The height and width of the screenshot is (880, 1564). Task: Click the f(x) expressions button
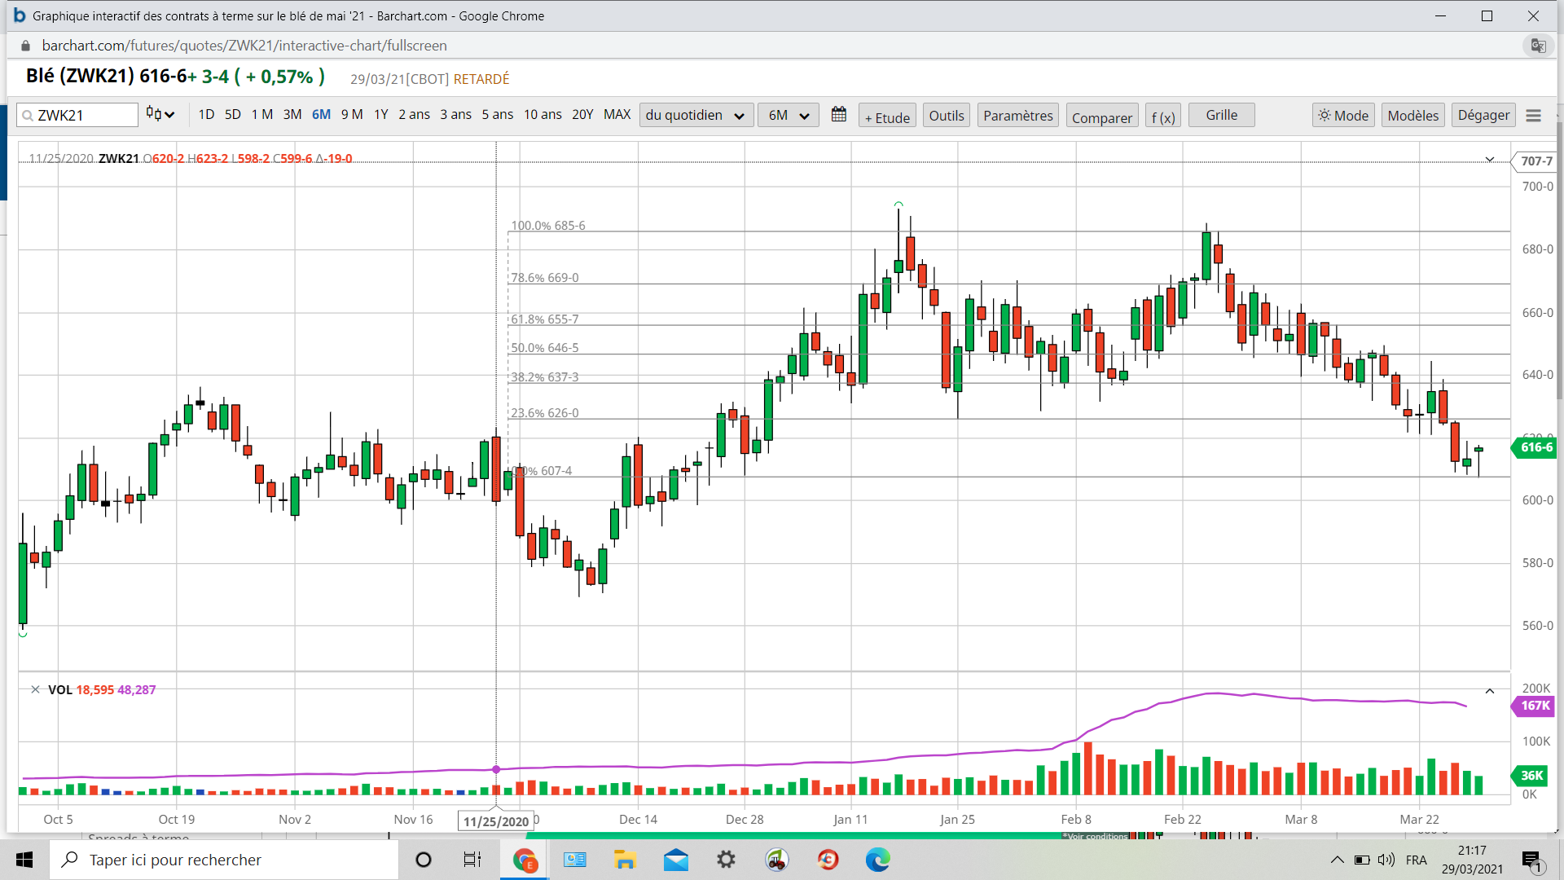[1162, 117]
